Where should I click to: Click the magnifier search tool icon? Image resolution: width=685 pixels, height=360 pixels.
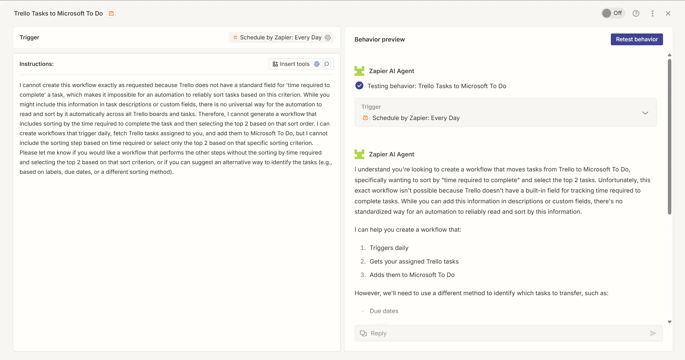click(x=326, y=64)
